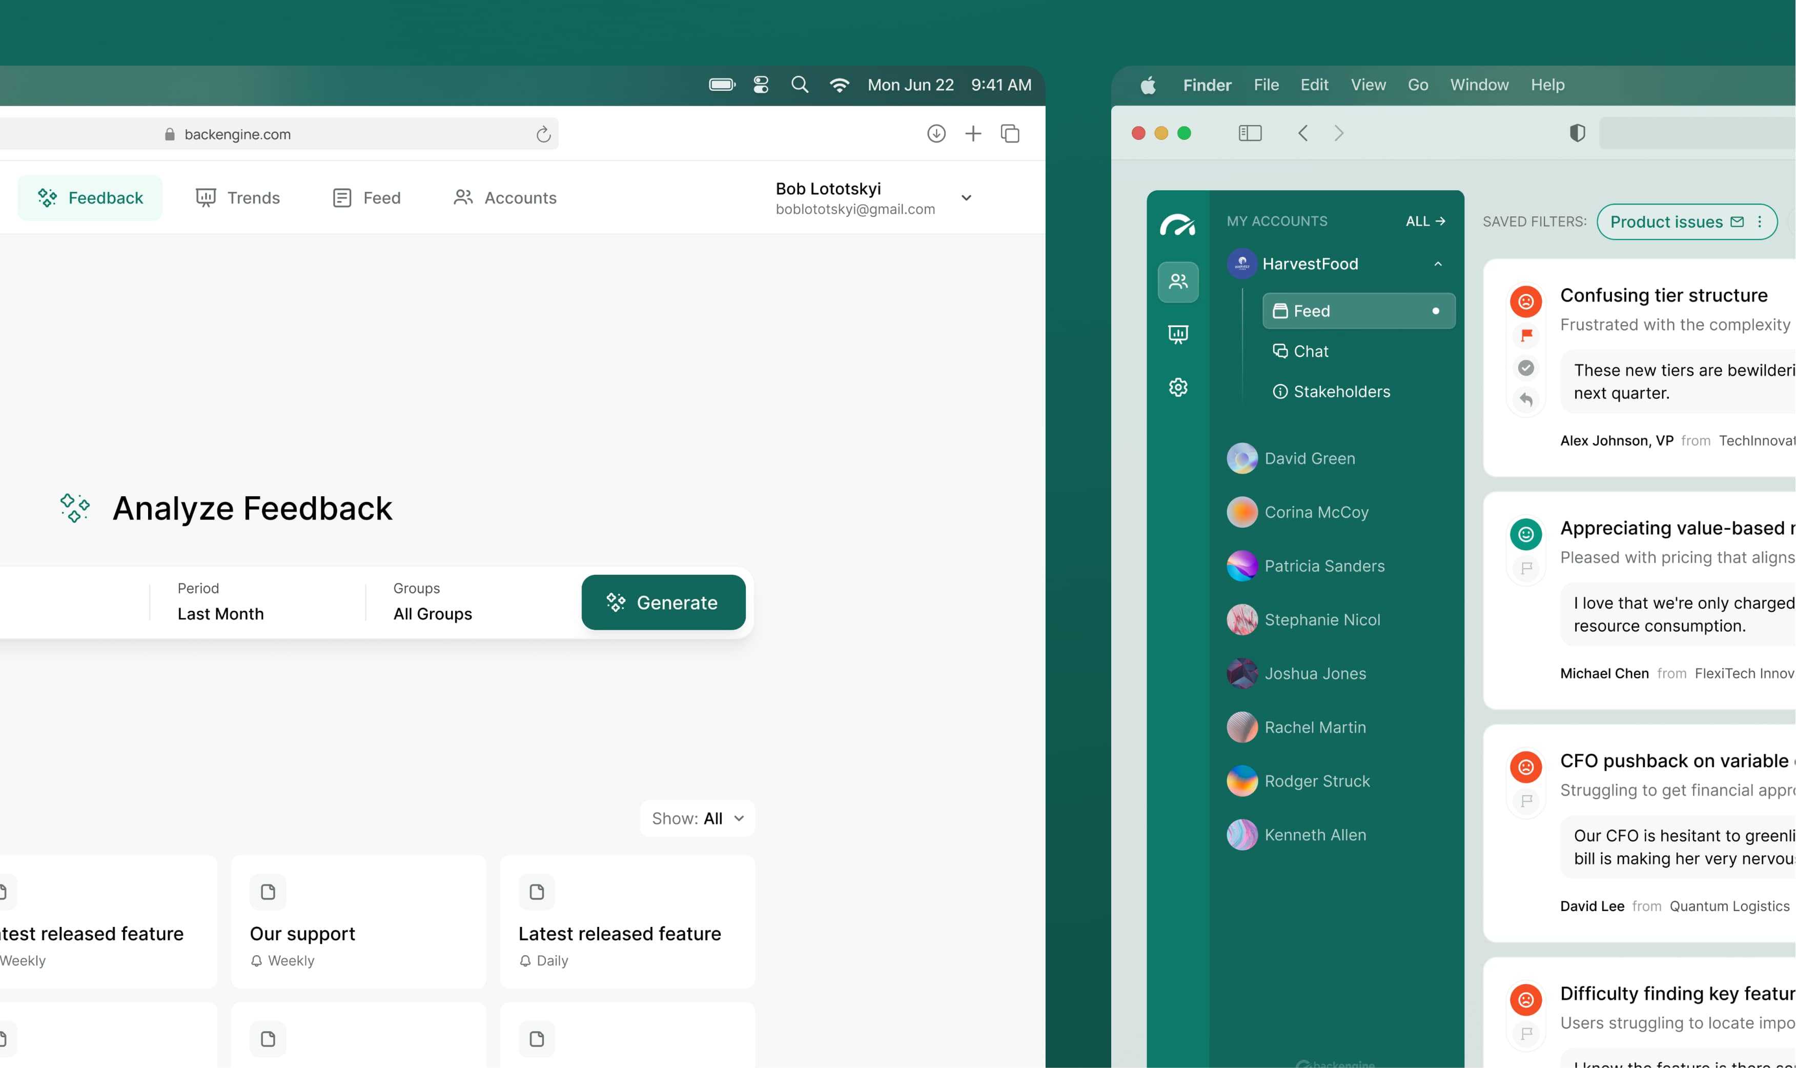Collapse the HarvestFood account

pos(1438,264)
